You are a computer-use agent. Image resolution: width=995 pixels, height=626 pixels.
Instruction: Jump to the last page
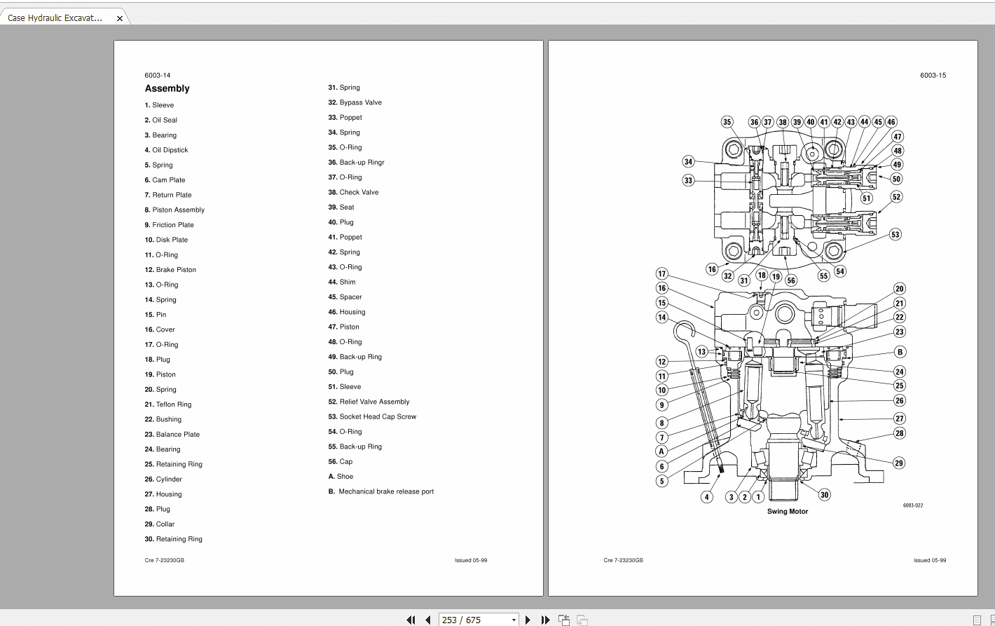546,620
